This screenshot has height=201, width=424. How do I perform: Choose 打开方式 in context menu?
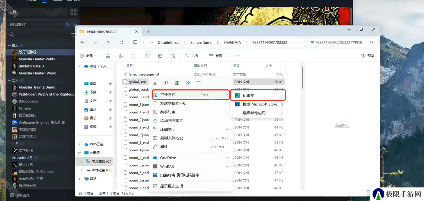pyautogui.click(x=190, y=95)
